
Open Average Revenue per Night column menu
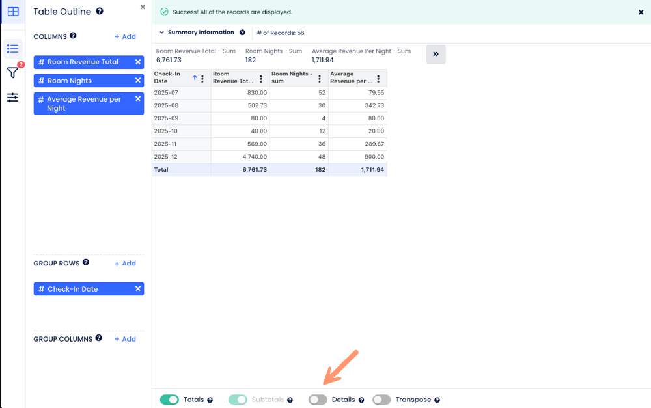tap(378, 79)
